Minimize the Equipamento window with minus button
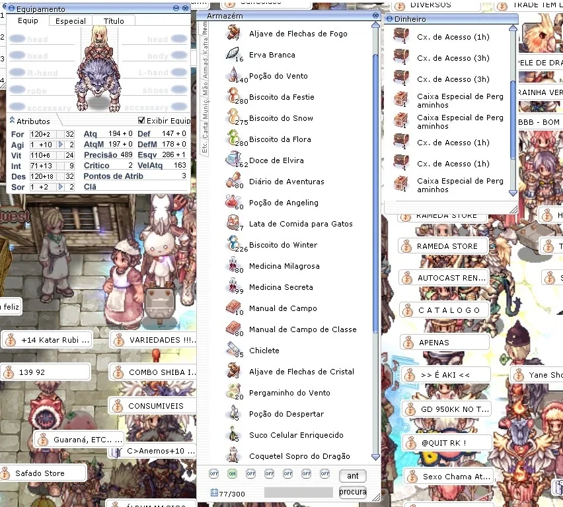 [x=176, y=9]
